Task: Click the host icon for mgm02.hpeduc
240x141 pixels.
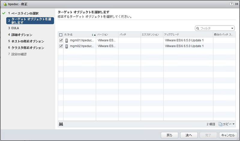Action: pos(67,46)
